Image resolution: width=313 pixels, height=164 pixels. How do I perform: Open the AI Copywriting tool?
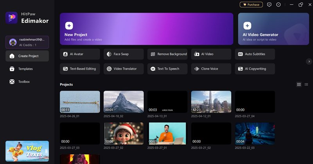[x=255, y=69]
